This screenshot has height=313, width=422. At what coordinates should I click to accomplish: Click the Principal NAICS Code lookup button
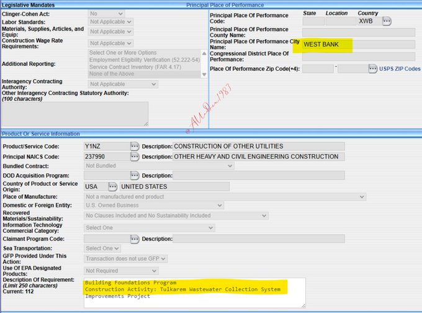click(x=135, y=156)
